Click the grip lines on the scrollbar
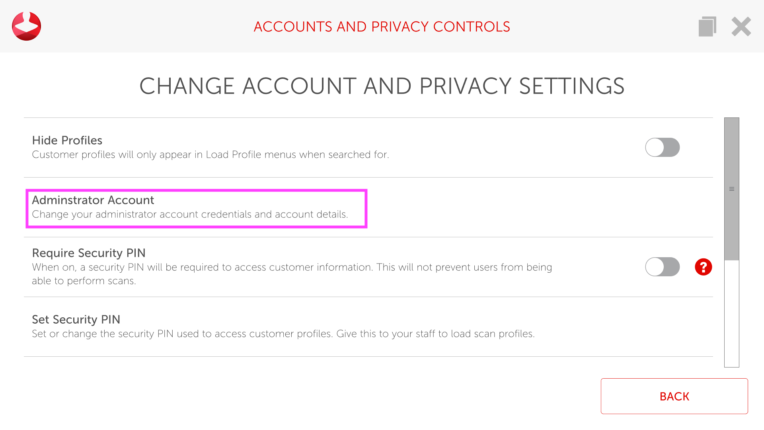764x430 pixels. click(731, 189)
